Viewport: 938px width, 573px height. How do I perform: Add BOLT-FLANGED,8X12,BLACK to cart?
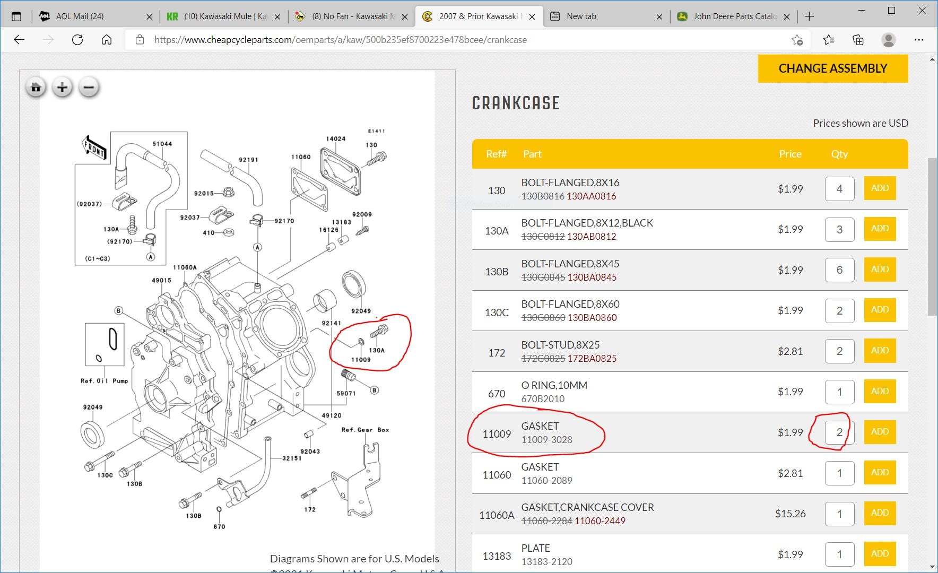pos(880,229)
